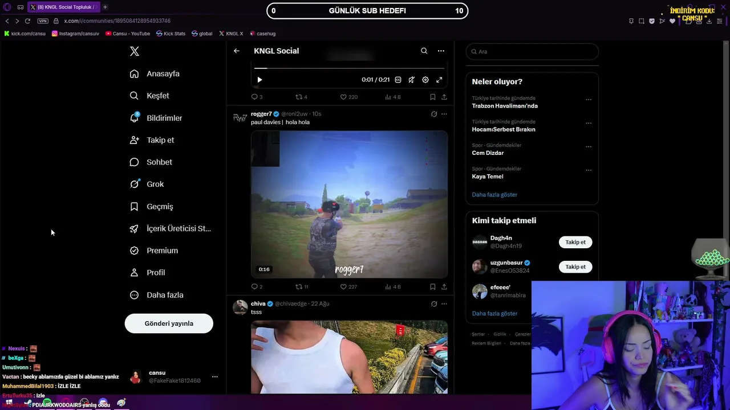Open the Cansu - YouTube bookmark
Viewport: 730px width, 410px height.
[x=128, y=34]
